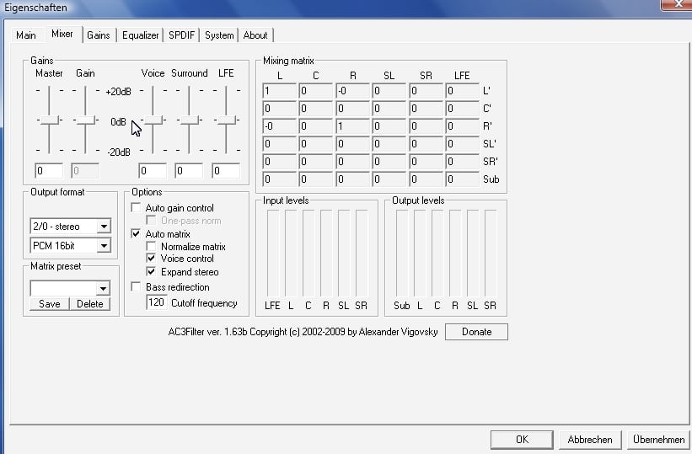Switch to the SPDIF tab
692x454 pixels.
pyautogui.click(x=181, y=35)
